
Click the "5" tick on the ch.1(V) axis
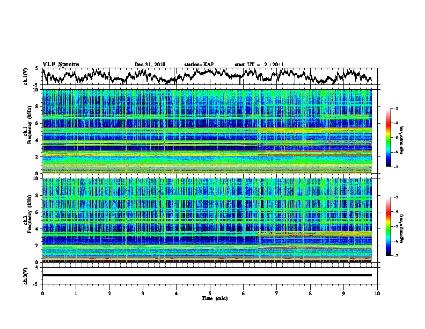(36, 68)
